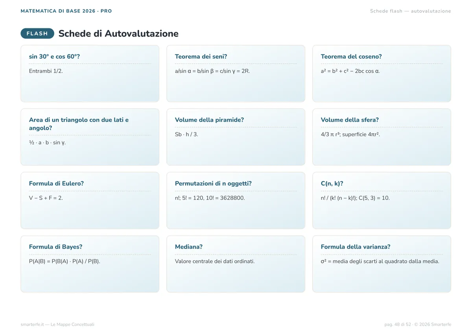
Task: Select the heading "Schede di Autovalutazione"
Action: pos(118,33)
